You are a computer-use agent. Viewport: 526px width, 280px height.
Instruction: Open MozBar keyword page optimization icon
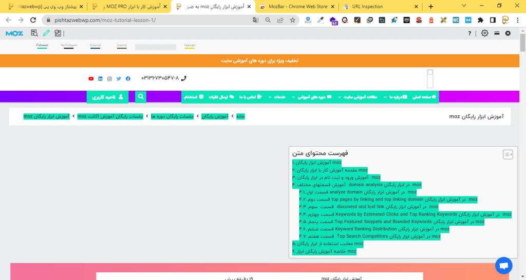coord(58,33)
